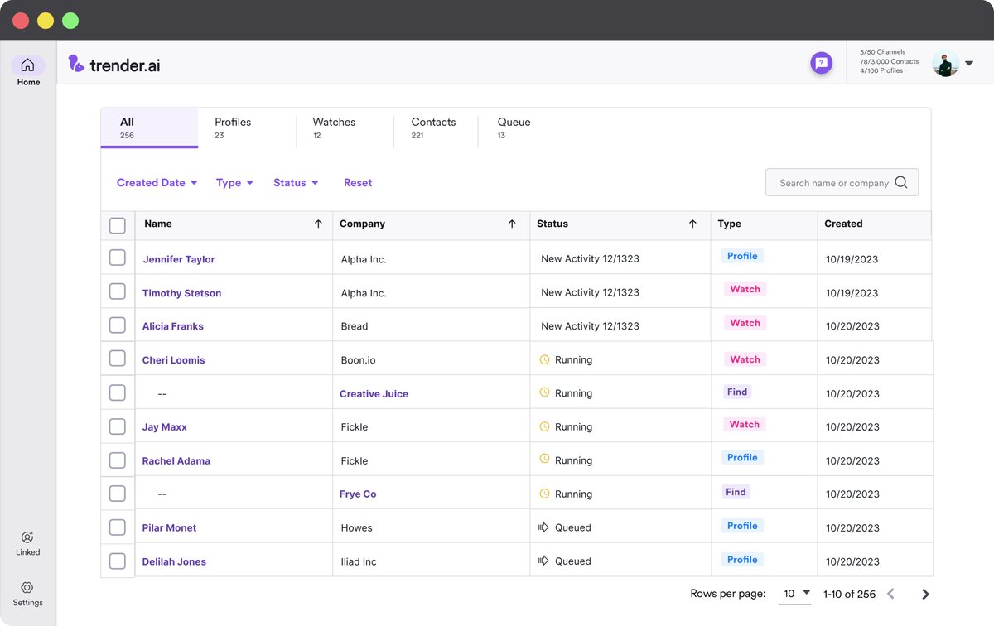
Task: Expand the Type filter dropdown
Action: pyautogui.click(x=234, y=182)
